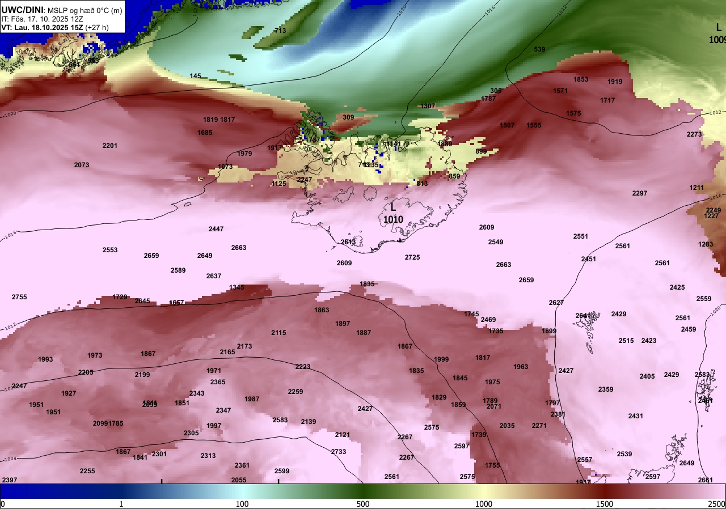Image resolution: width=726 pixels, height=509 pixels.
Task: Click the height value 713
Action: pos(280,31)
